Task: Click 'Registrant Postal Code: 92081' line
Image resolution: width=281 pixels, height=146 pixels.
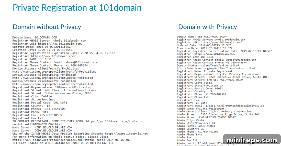Action: (x=200, y=88)
